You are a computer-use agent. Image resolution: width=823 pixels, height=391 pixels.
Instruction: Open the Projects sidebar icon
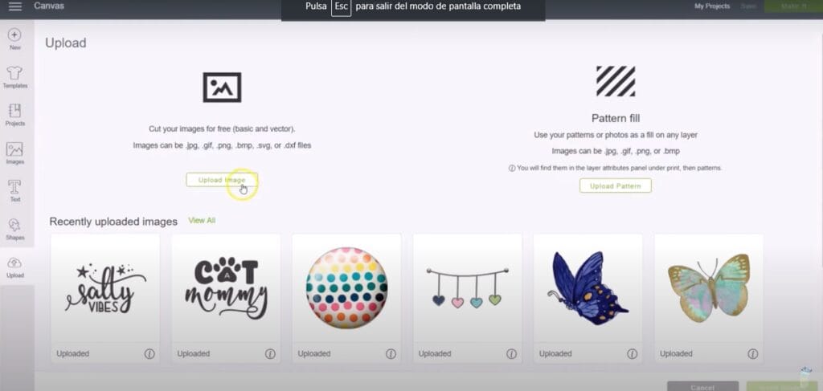pos(14,111)
